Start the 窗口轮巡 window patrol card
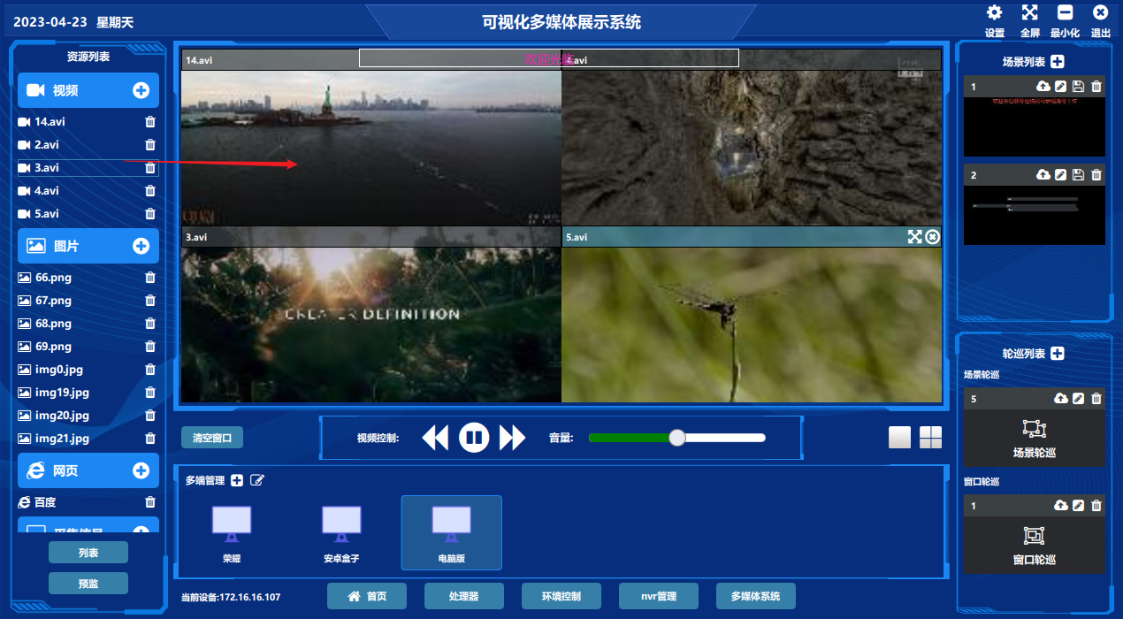 [x=1034, y=544]
